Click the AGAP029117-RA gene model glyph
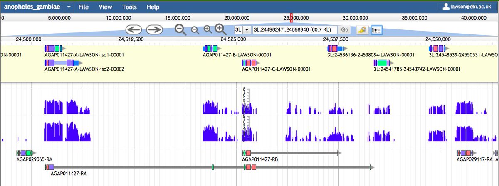This screenshot has height=186, width=499. (x=467, y=153)
